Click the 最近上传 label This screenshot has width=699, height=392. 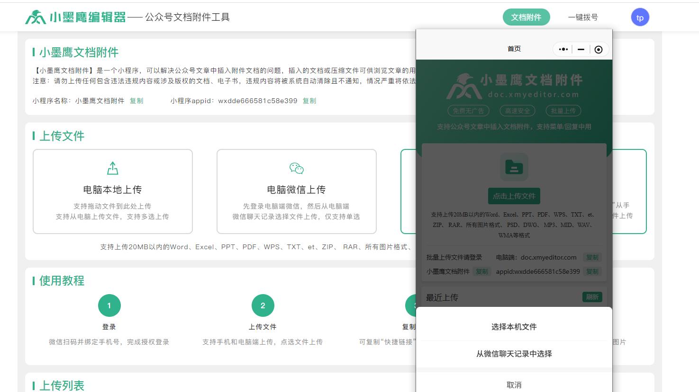coord(442,297)
